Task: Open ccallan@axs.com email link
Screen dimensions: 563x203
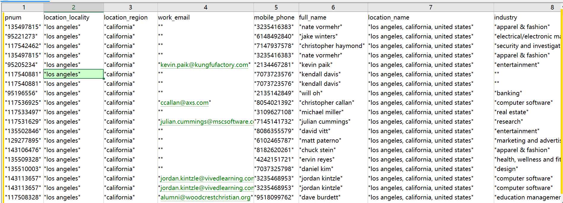Action: (185, 103)
